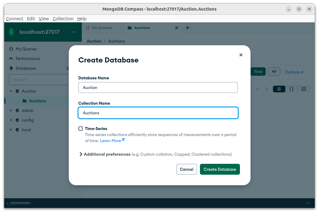Click the Auction database icon

17,91
